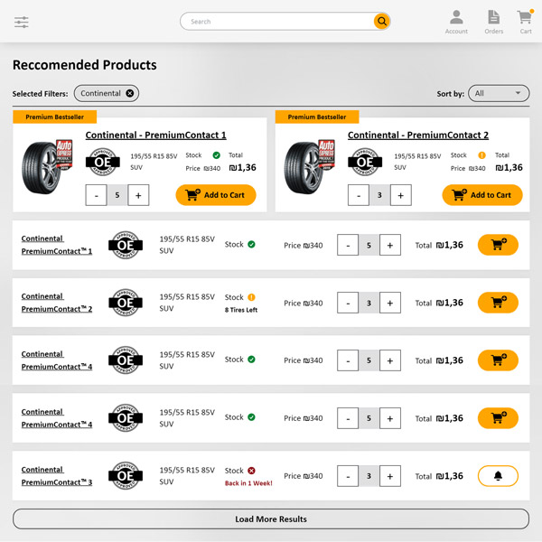Open Continental - PremiumContact 1 title link

[155, 135]
